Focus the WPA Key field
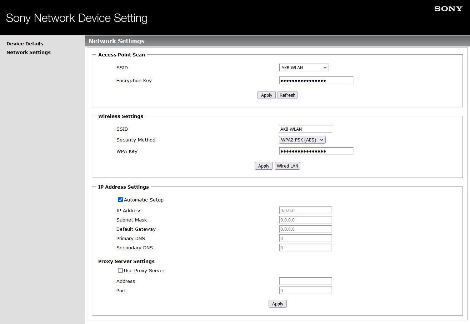This screenshot has height=324, width=470. click(x=316, y=151)
